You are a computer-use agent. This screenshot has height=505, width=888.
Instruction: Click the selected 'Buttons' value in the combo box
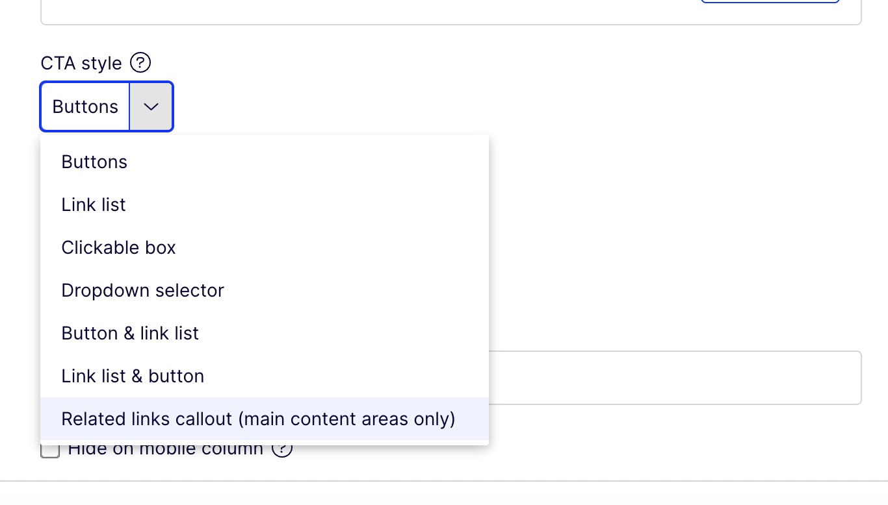85,106
